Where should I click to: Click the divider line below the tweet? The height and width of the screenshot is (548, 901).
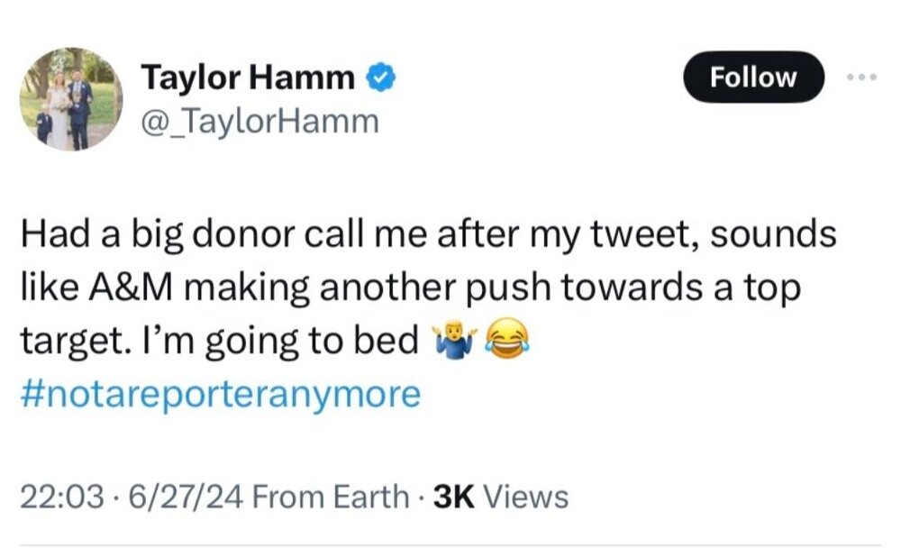[x=450, y=544]
